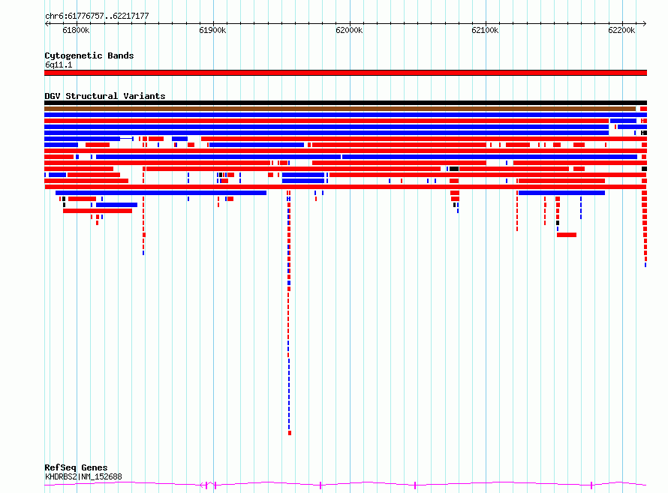Select the red 6q11.1 cytogenetic band bar
This screenshot has height=493, width=668.
[345, 73]
